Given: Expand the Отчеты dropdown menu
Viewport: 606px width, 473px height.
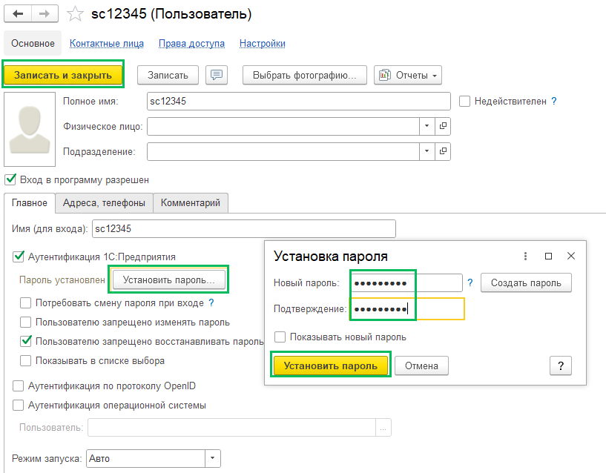Looking at the screenshot, I should pyautogui.click(x=407, y=75).
